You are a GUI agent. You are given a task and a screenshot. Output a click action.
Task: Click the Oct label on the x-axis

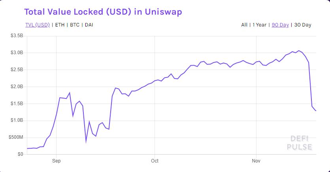pos(155,161)
